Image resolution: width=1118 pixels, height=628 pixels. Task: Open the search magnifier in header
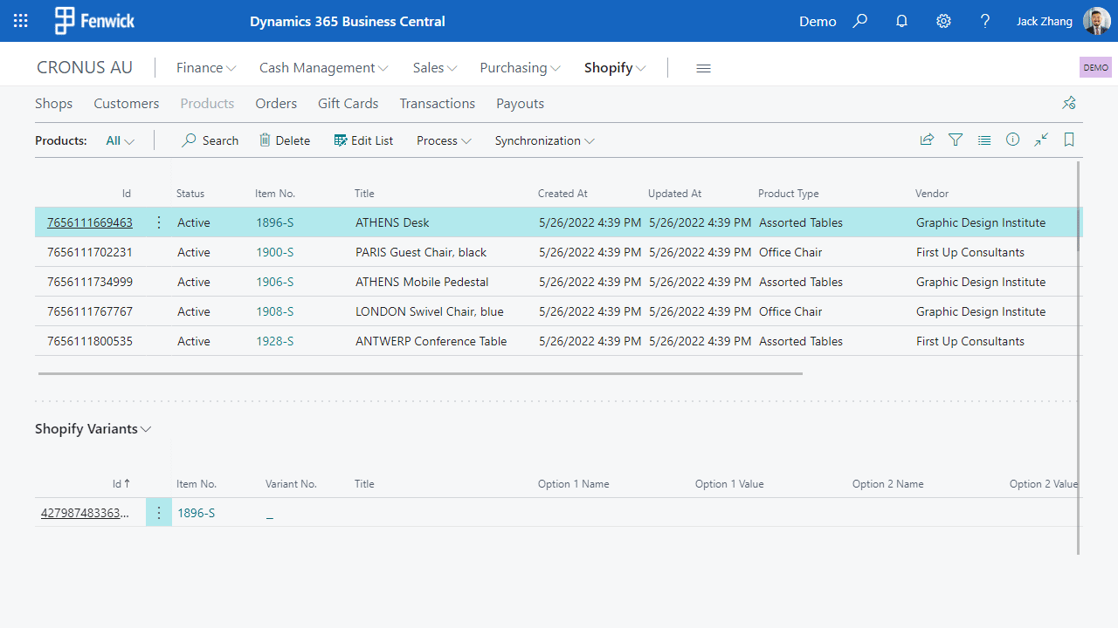860,21
